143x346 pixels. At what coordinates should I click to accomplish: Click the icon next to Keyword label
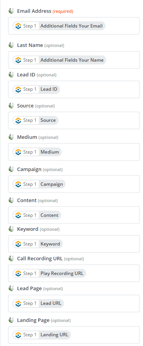pos(11,229)
